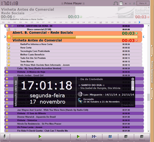Select Dionne Warwick - Aquarela Do Brasil row

pos(74,117)
